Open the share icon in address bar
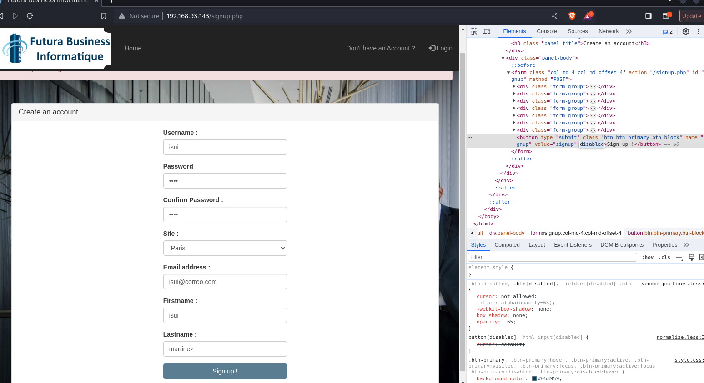 tap(554, 16)
